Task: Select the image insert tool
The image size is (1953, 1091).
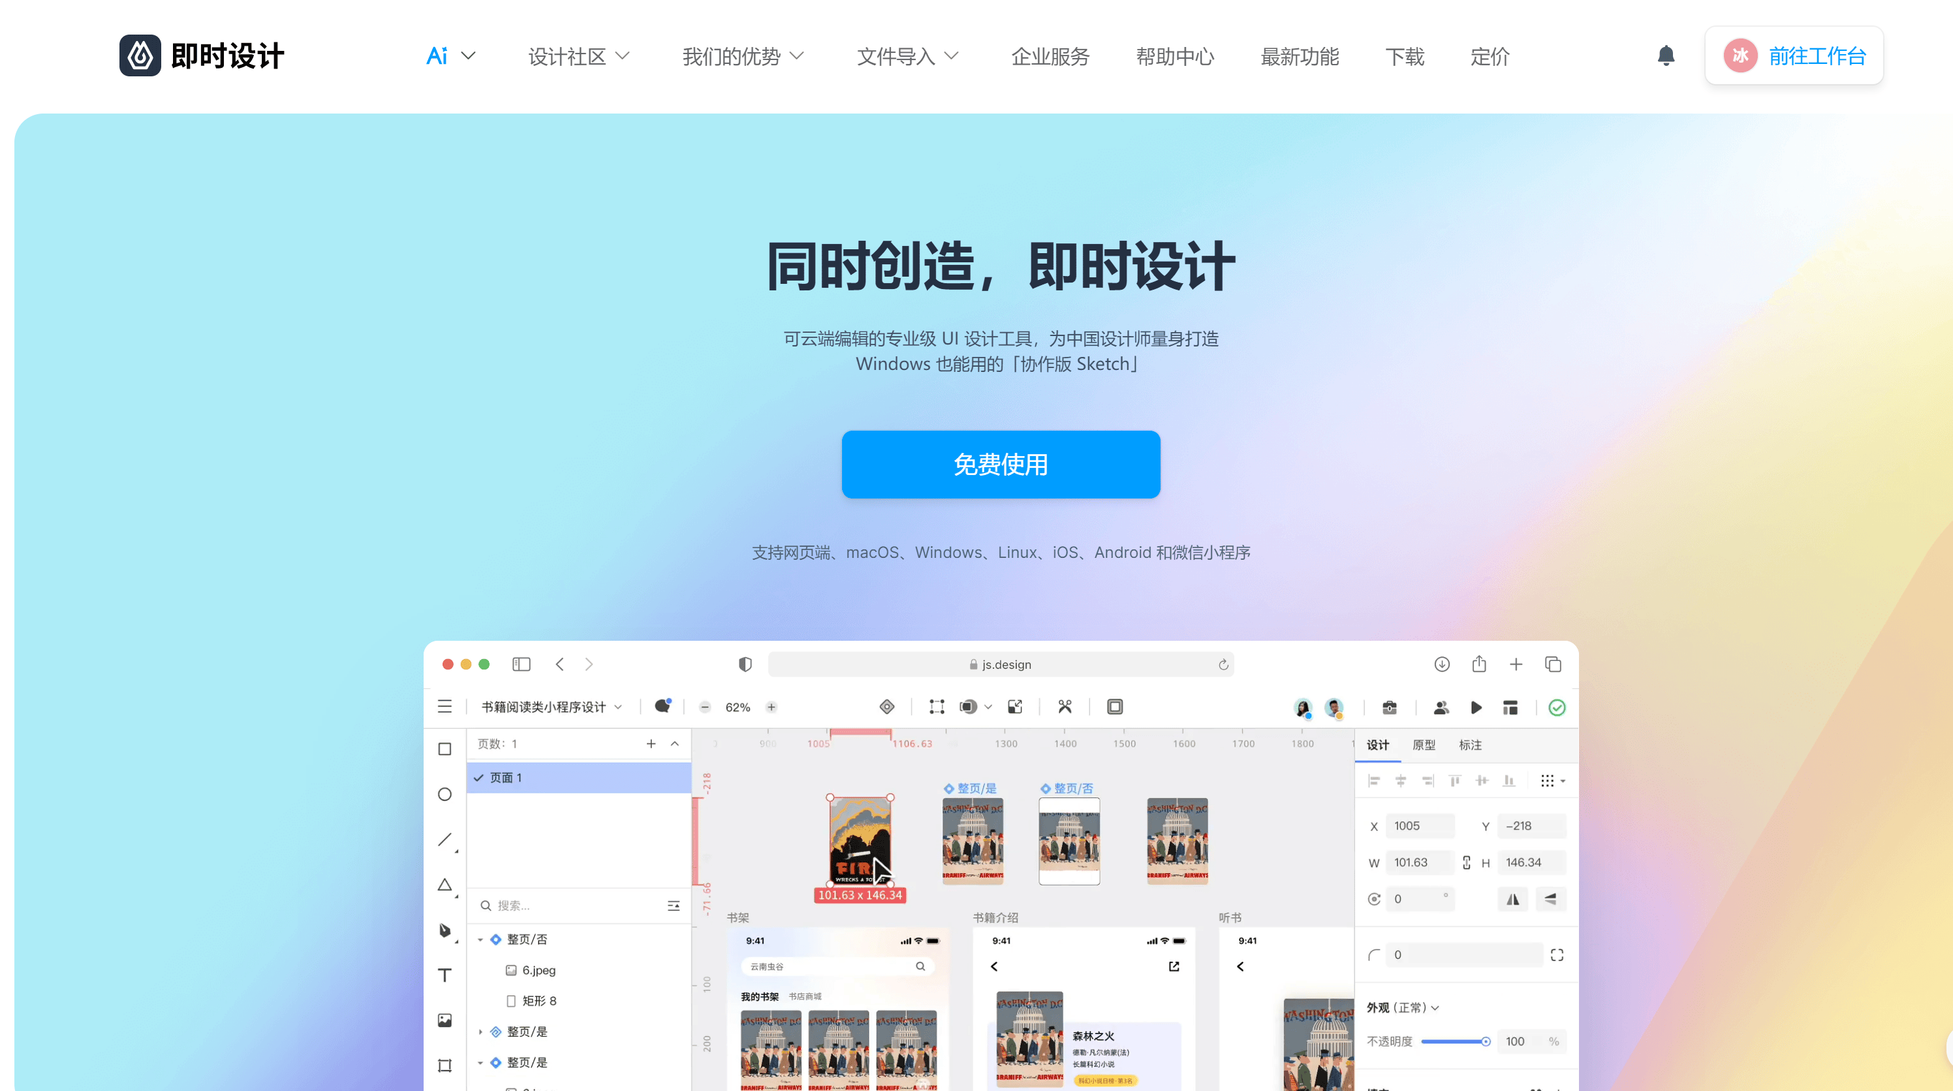Action: [x=445, y=1020]
